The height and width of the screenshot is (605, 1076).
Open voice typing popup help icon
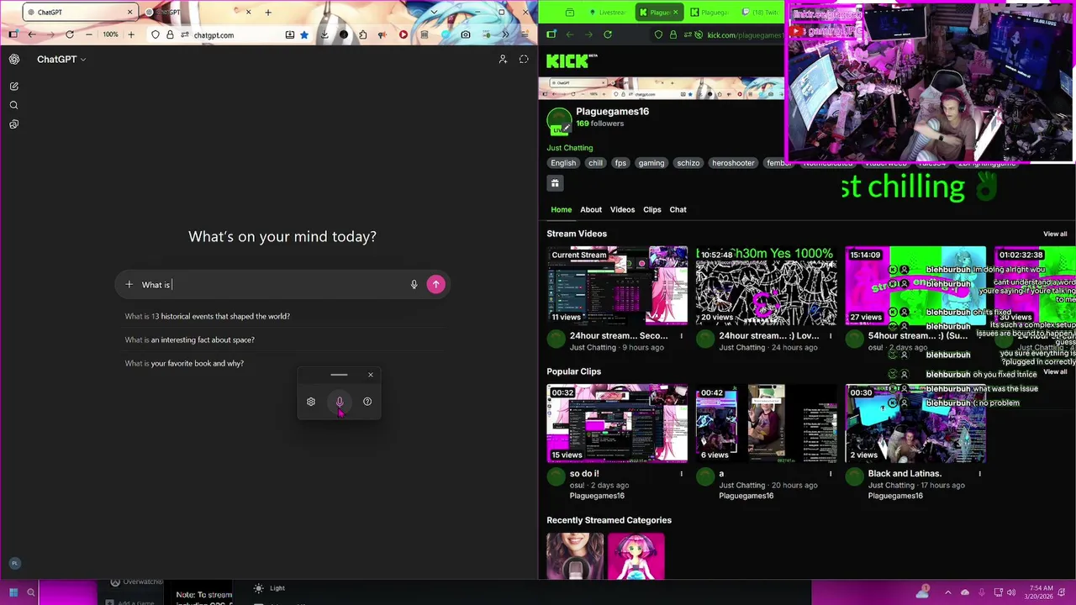[367, 402]
